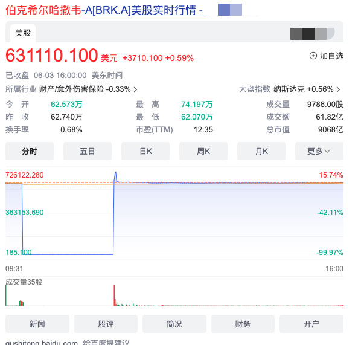Add stock via 加自选 label
This screenshot has width=364, height=345.
click(x=331, y=56)
